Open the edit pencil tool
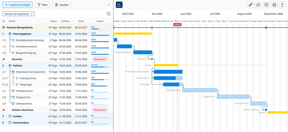Screen dimensions: 288x132 point(250,5)
